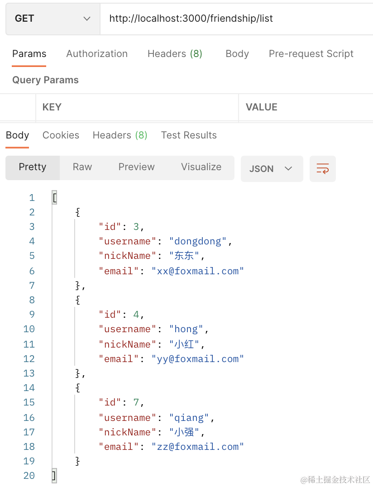Screen dimensions: 373x487
Task: Open the GET HTTP method dropdown
Action: tap(53, 19)
